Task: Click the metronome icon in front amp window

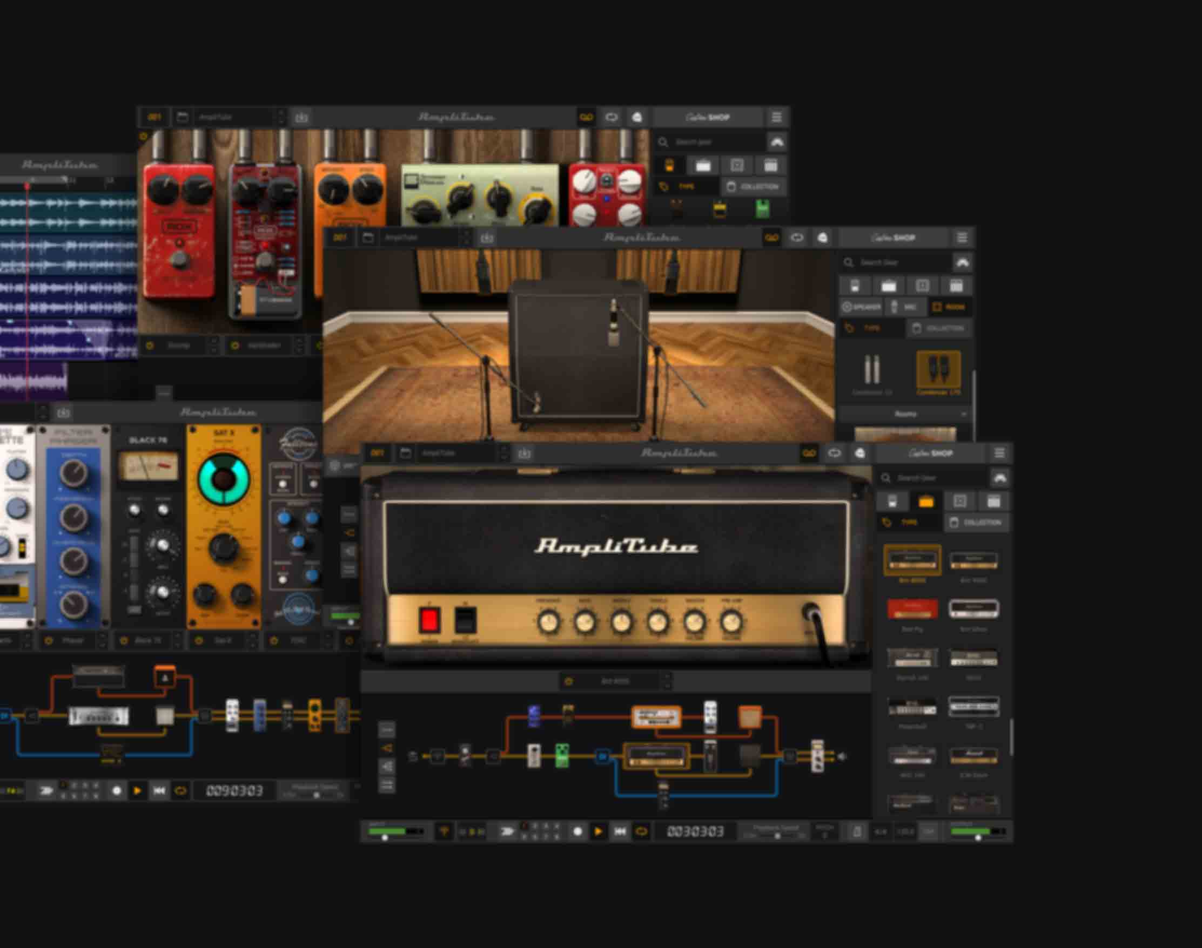Action: pos(856,831)
